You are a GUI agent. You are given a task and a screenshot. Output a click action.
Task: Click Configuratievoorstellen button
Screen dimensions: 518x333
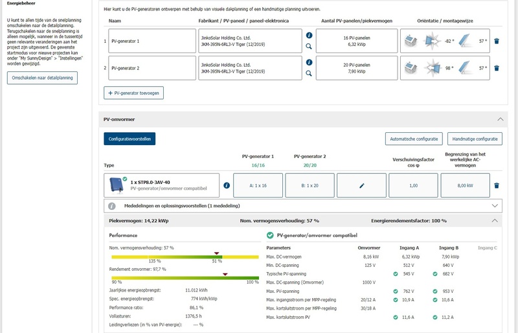coord(129,139)
